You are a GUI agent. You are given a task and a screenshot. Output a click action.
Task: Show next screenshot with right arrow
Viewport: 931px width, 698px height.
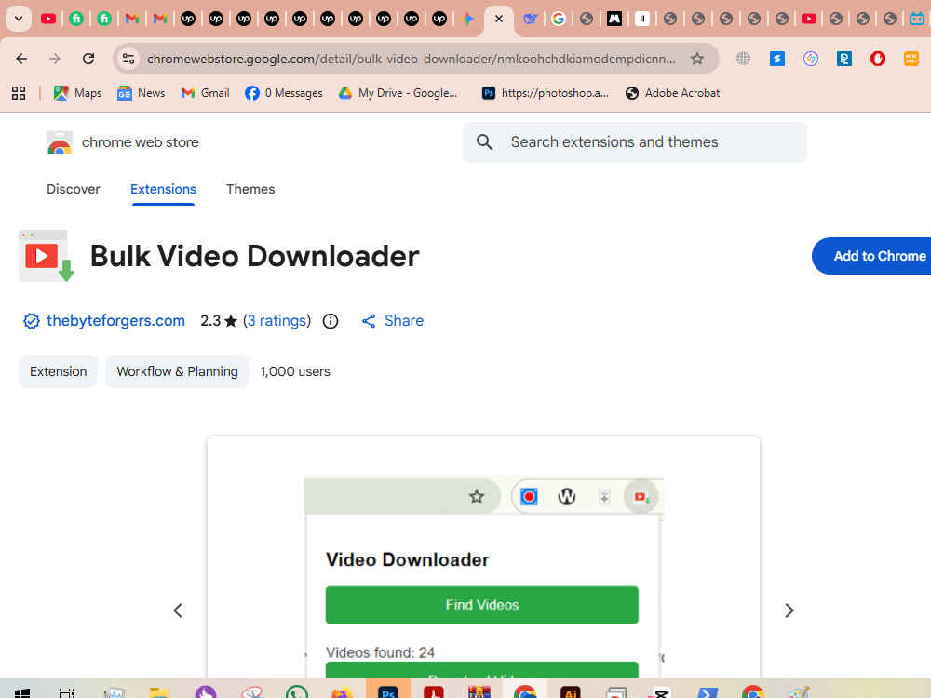(x=789, y=611)
